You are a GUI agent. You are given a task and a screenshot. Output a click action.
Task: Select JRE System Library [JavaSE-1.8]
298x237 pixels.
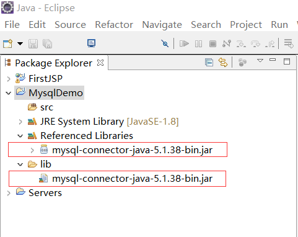109,122
